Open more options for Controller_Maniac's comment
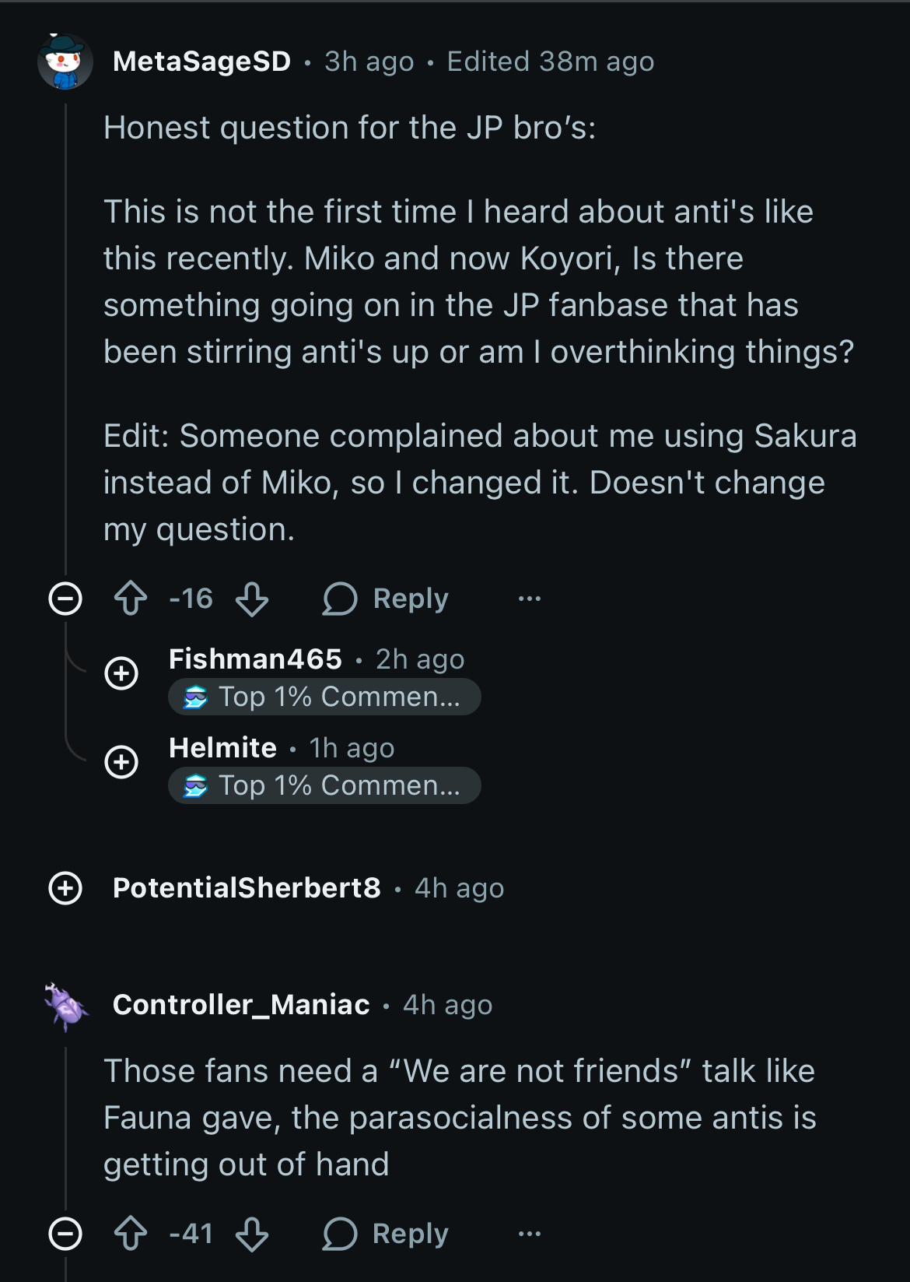The image size is (910, 1282). click(x=530, y=1234)
